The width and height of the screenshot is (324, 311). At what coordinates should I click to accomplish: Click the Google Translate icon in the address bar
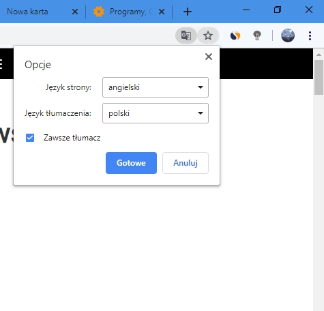click(x=186, y=35)
